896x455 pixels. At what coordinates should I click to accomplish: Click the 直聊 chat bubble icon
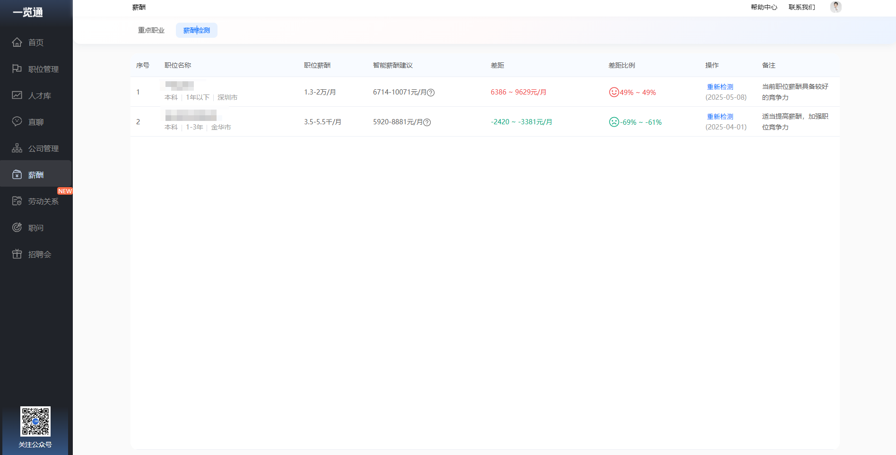(17, 121)
